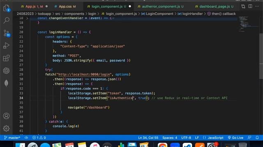Select the login_component.js tab
Image resolution: width=263 pixels, height=147 pixels.
coord(107,7)
